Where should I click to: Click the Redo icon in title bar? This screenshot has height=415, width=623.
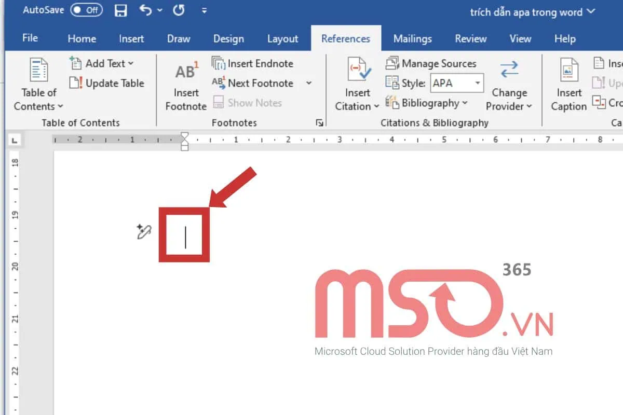tap(179, 11)
